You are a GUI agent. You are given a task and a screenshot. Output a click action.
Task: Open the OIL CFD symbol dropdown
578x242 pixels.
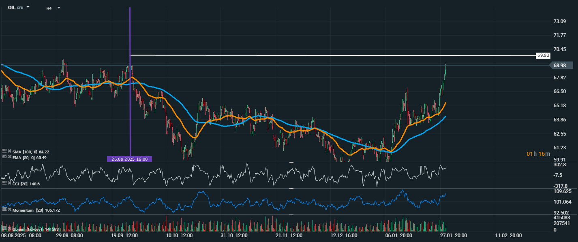(28, 7)
